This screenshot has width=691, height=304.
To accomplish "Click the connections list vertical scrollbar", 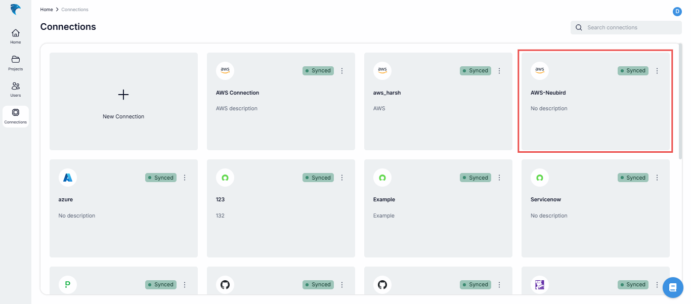I will point(679,101).
